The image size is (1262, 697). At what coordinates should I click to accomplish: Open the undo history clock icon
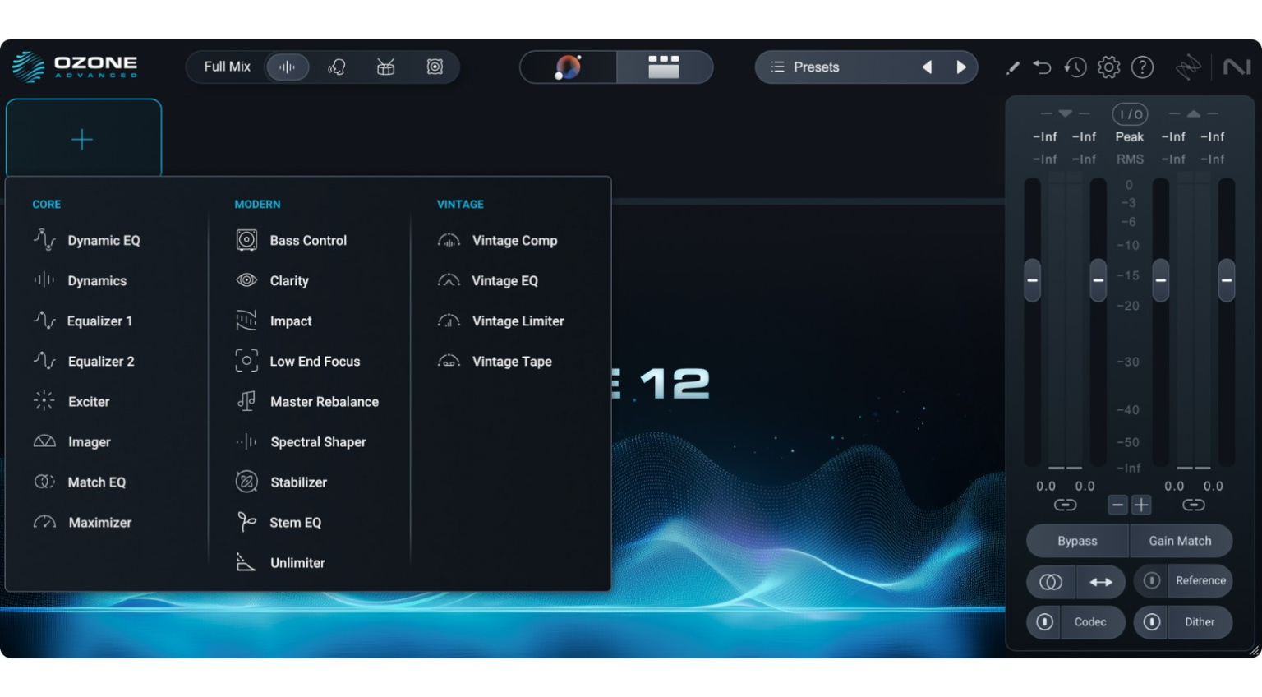(1075, 67)
